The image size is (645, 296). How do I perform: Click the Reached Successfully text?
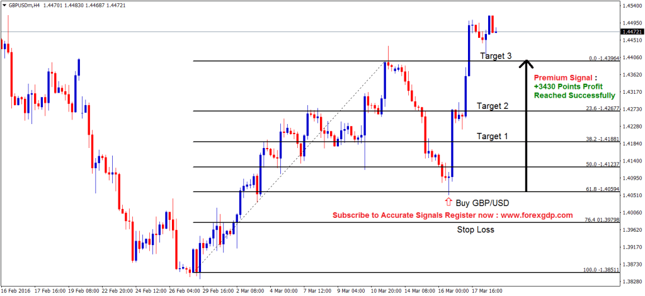574,96
